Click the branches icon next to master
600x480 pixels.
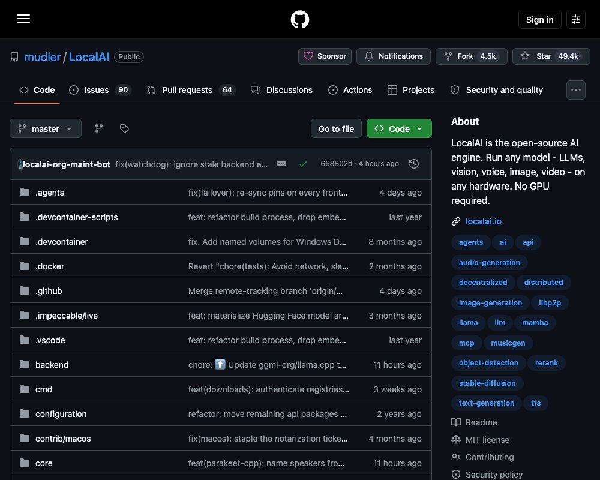99,128
